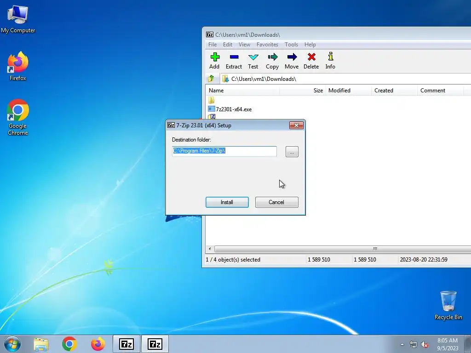Click the horizontal scrollbar thumb in file list
Screen dimensions: 471x353
tap(343, 249)
